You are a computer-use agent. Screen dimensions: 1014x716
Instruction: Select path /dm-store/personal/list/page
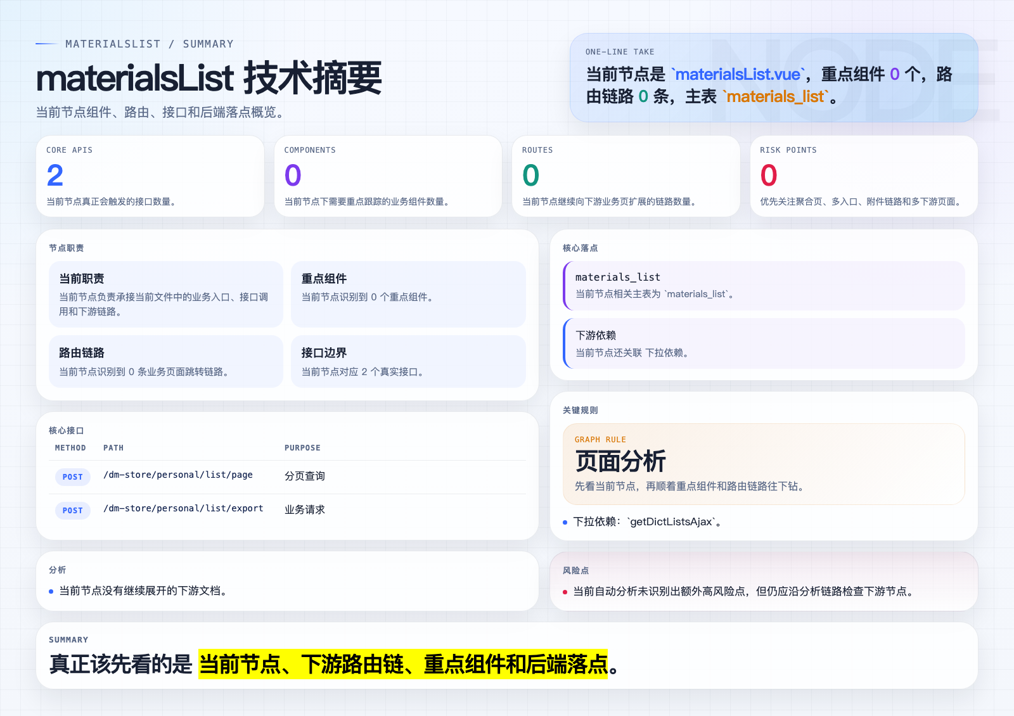click(x=178, y=475)
